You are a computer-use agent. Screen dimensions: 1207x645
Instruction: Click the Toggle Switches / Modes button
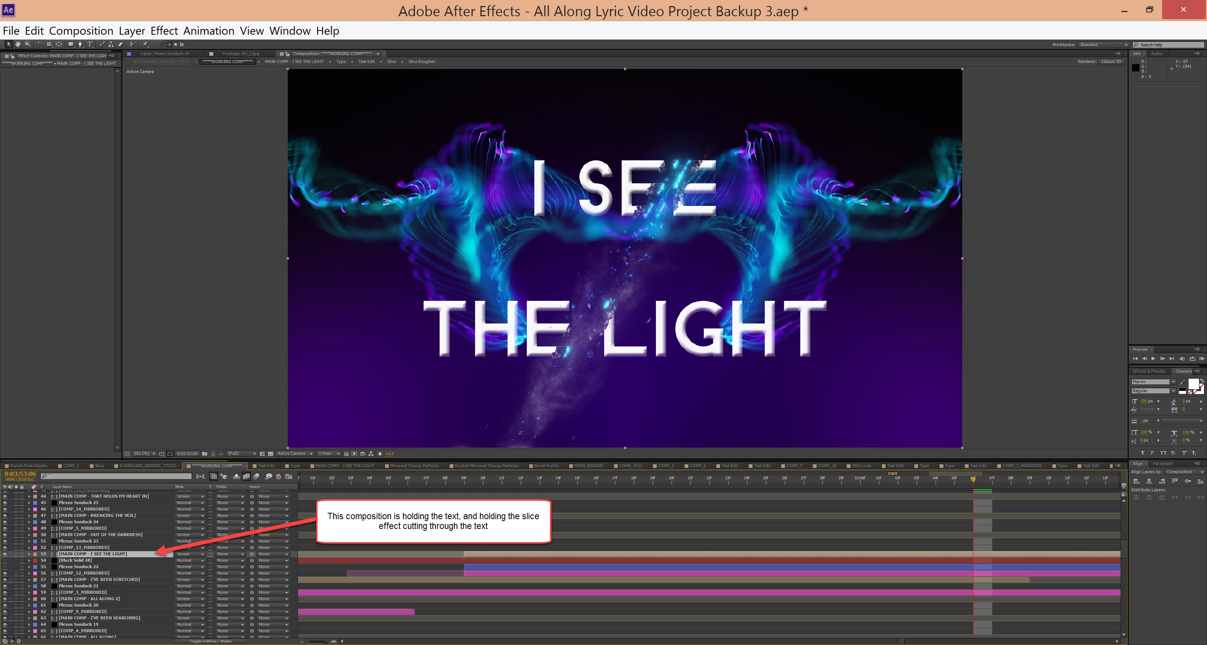click(x=210, y=641)
